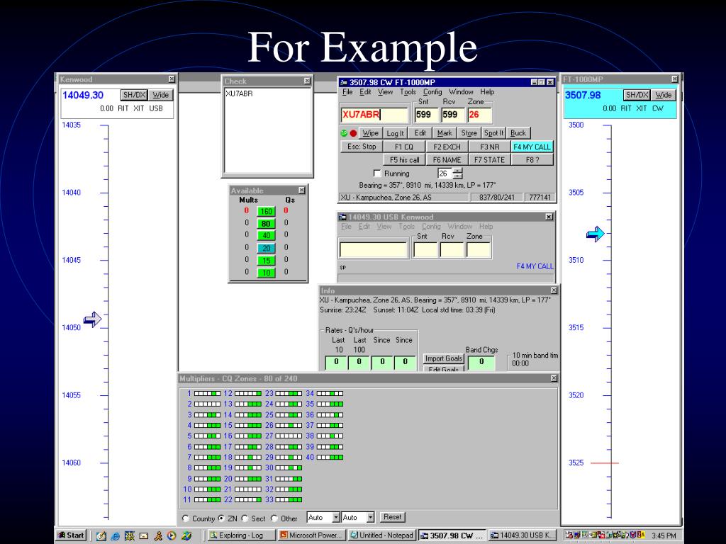This screenshot has height=544, width=726.
Task: Click the 777141 score in the status bar
Action: [540, 198]
